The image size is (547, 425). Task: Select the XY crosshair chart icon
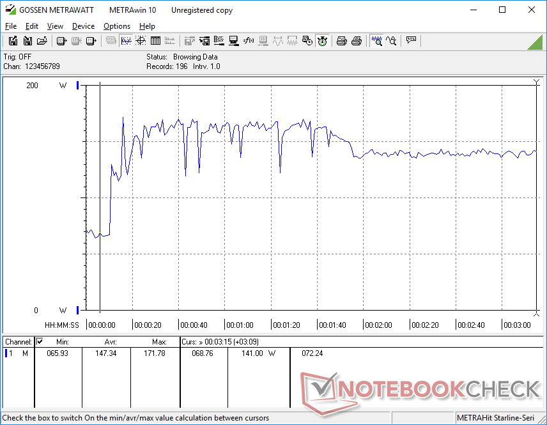pos(141,41)
